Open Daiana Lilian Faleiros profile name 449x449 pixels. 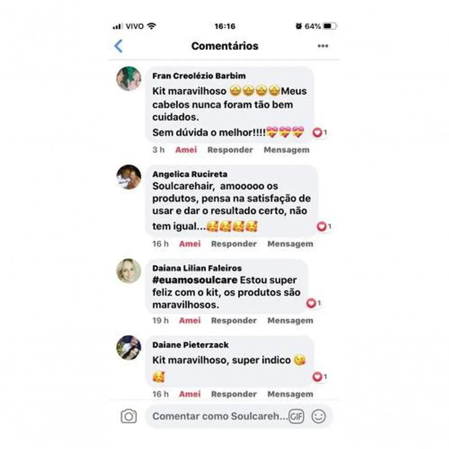pos(197,269)
